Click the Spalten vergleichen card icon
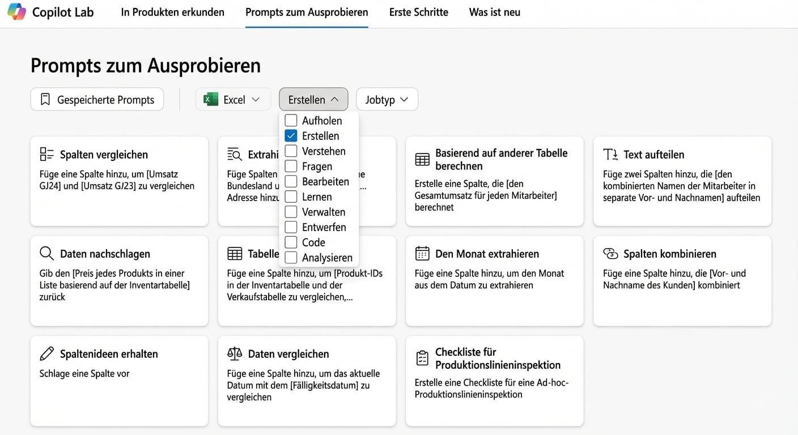 coord(46,154)
